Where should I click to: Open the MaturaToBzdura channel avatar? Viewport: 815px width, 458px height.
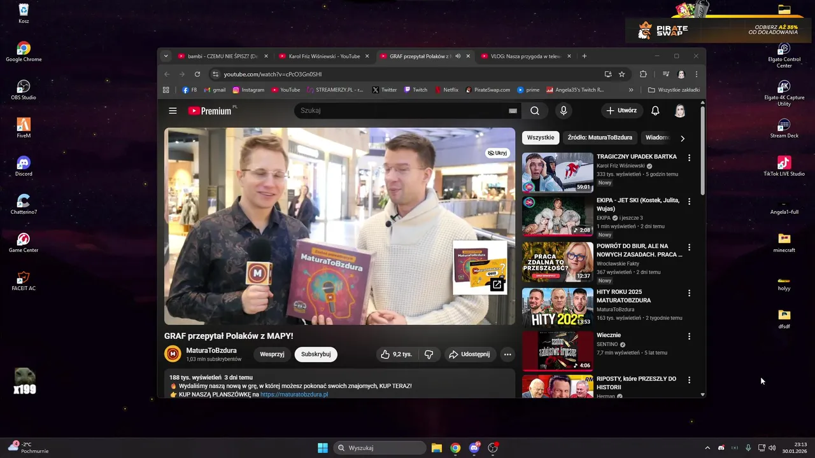(173, 354)
